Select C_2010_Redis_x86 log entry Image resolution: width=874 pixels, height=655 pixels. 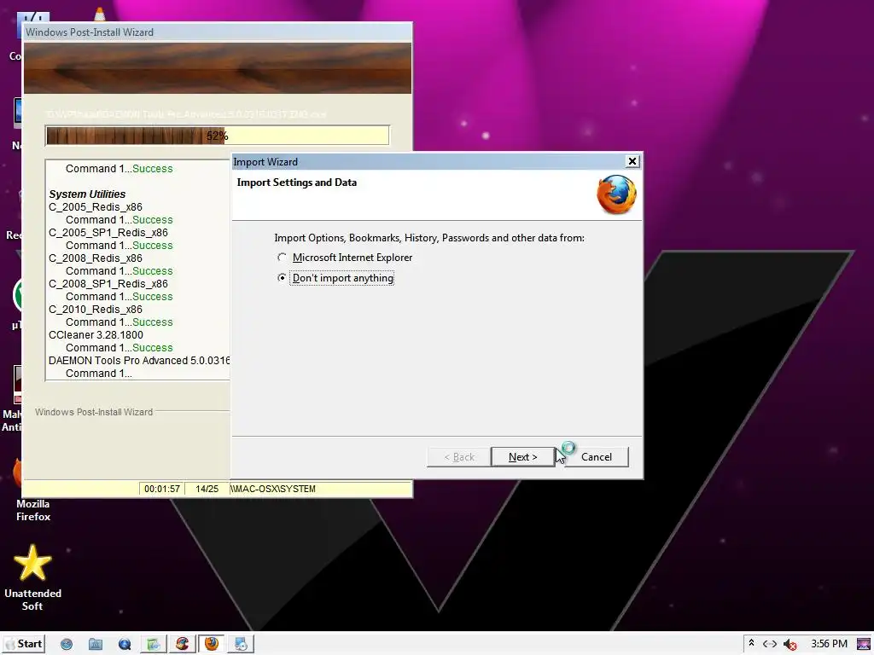point(96,309)
